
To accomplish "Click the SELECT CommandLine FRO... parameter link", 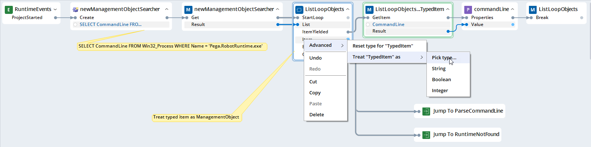I will (111, 24).
